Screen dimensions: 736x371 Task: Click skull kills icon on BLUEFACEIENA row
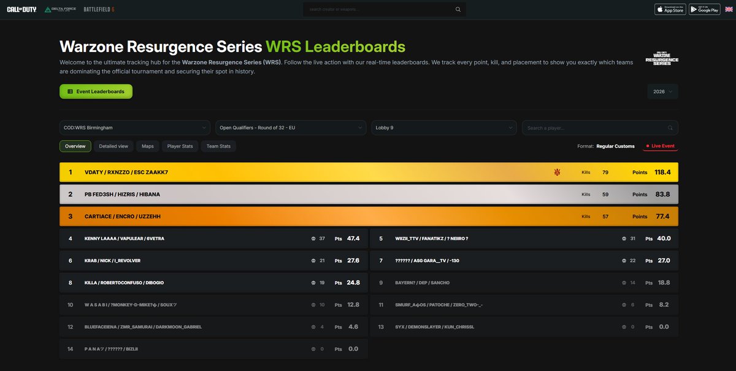(x=313, y=326)
